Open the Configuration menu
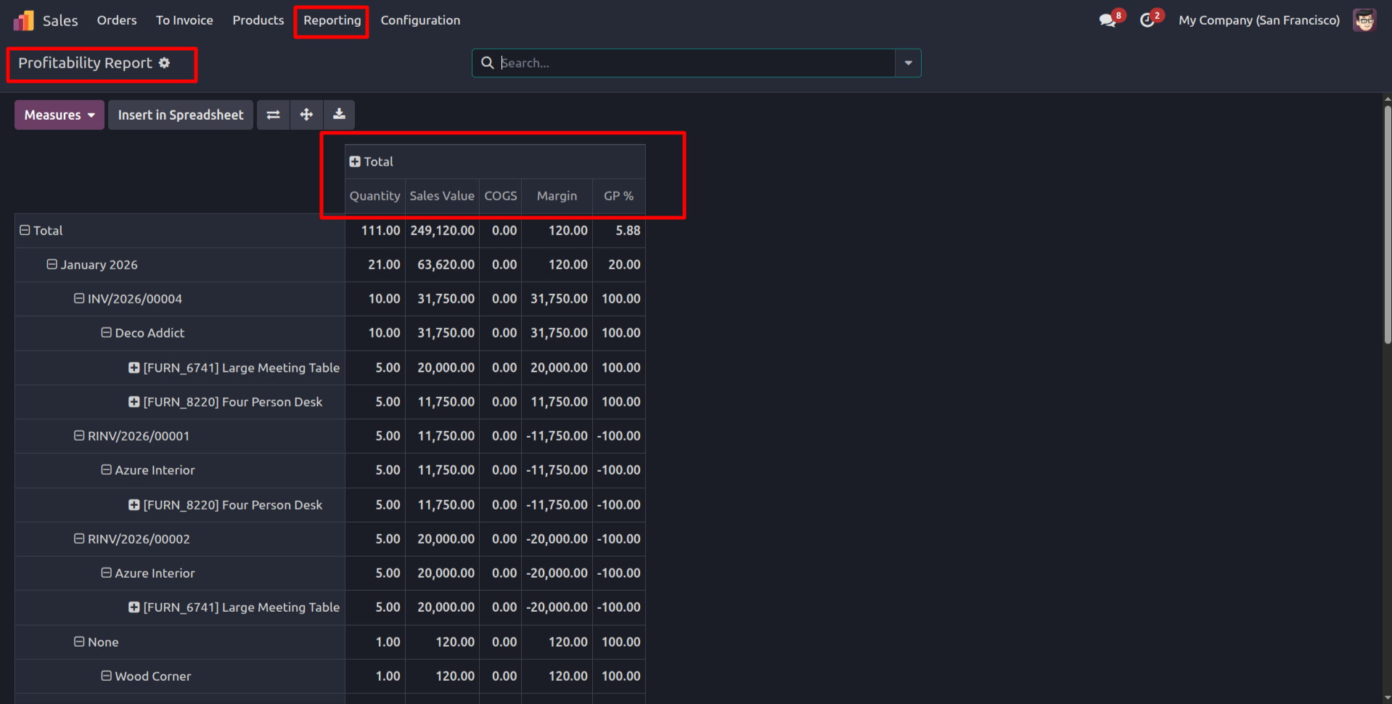Viewport: 1392px width, 704px height. point(420,20)
